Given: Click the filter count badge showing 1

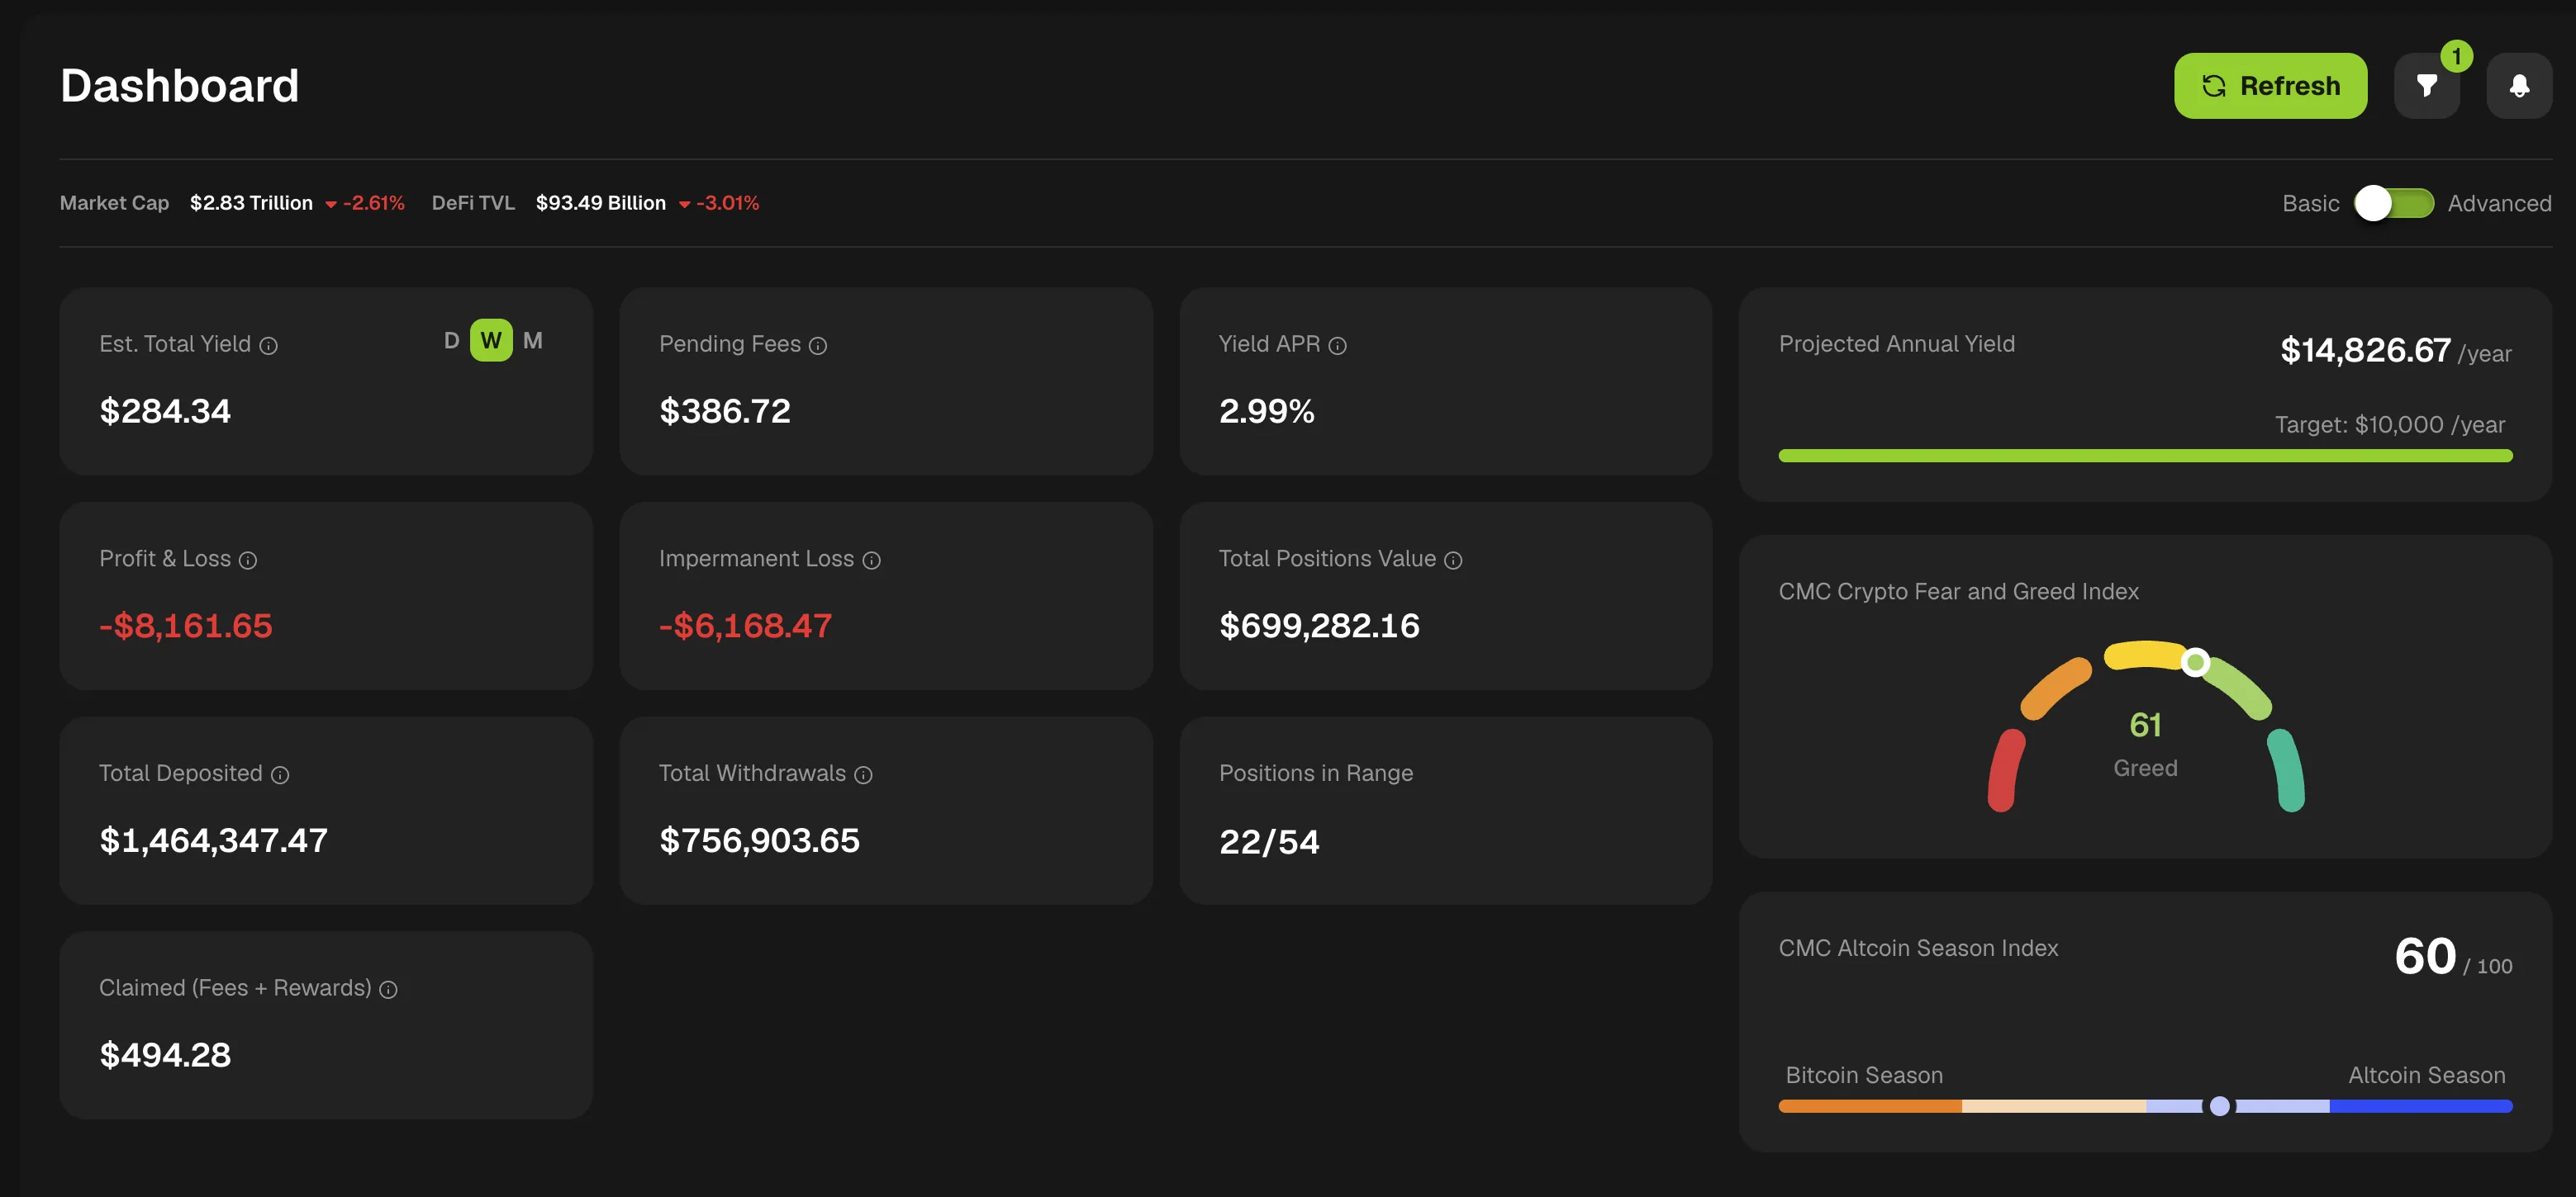Looking at the screenshot, I should pos(2456,56).
